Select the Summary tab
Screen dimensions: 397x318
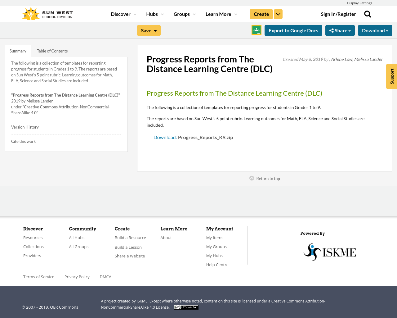click(18, 50)
